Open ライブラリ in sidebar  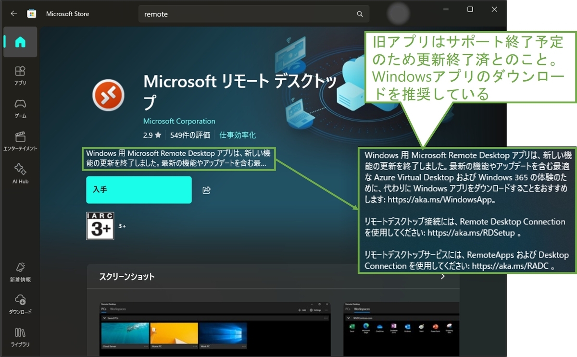tap(20, 337)
